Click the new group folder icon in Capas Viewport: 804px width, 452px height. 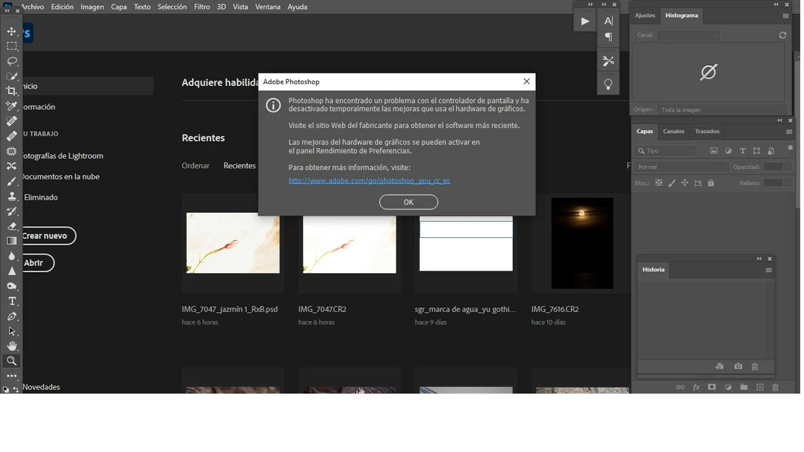[744, 387]
